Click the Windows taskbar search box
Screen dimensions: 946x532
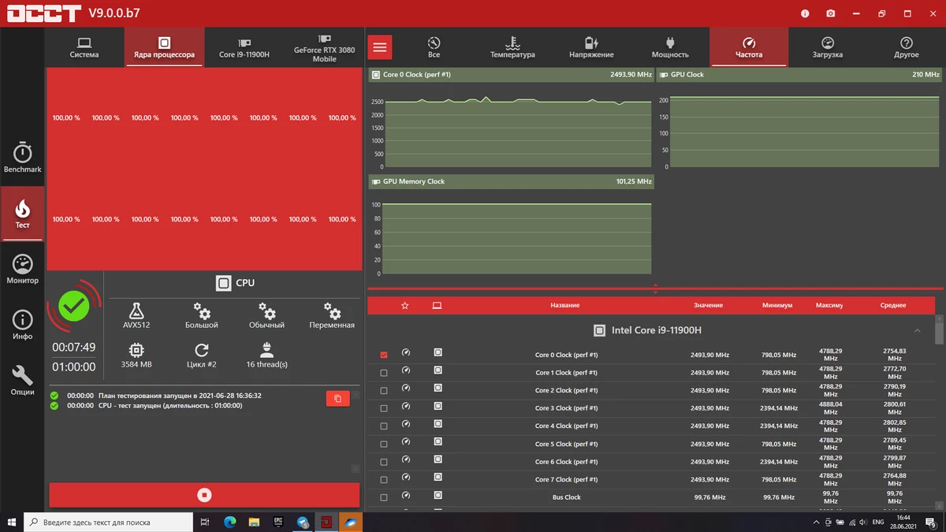pos(108,522)
